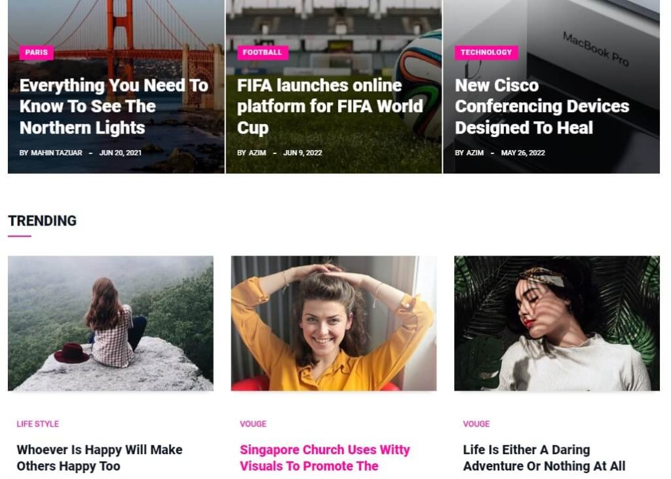Click VOUGE category above Daring Adventure post
This screenshot has width=671, height=479.
(x=476, y=424)
